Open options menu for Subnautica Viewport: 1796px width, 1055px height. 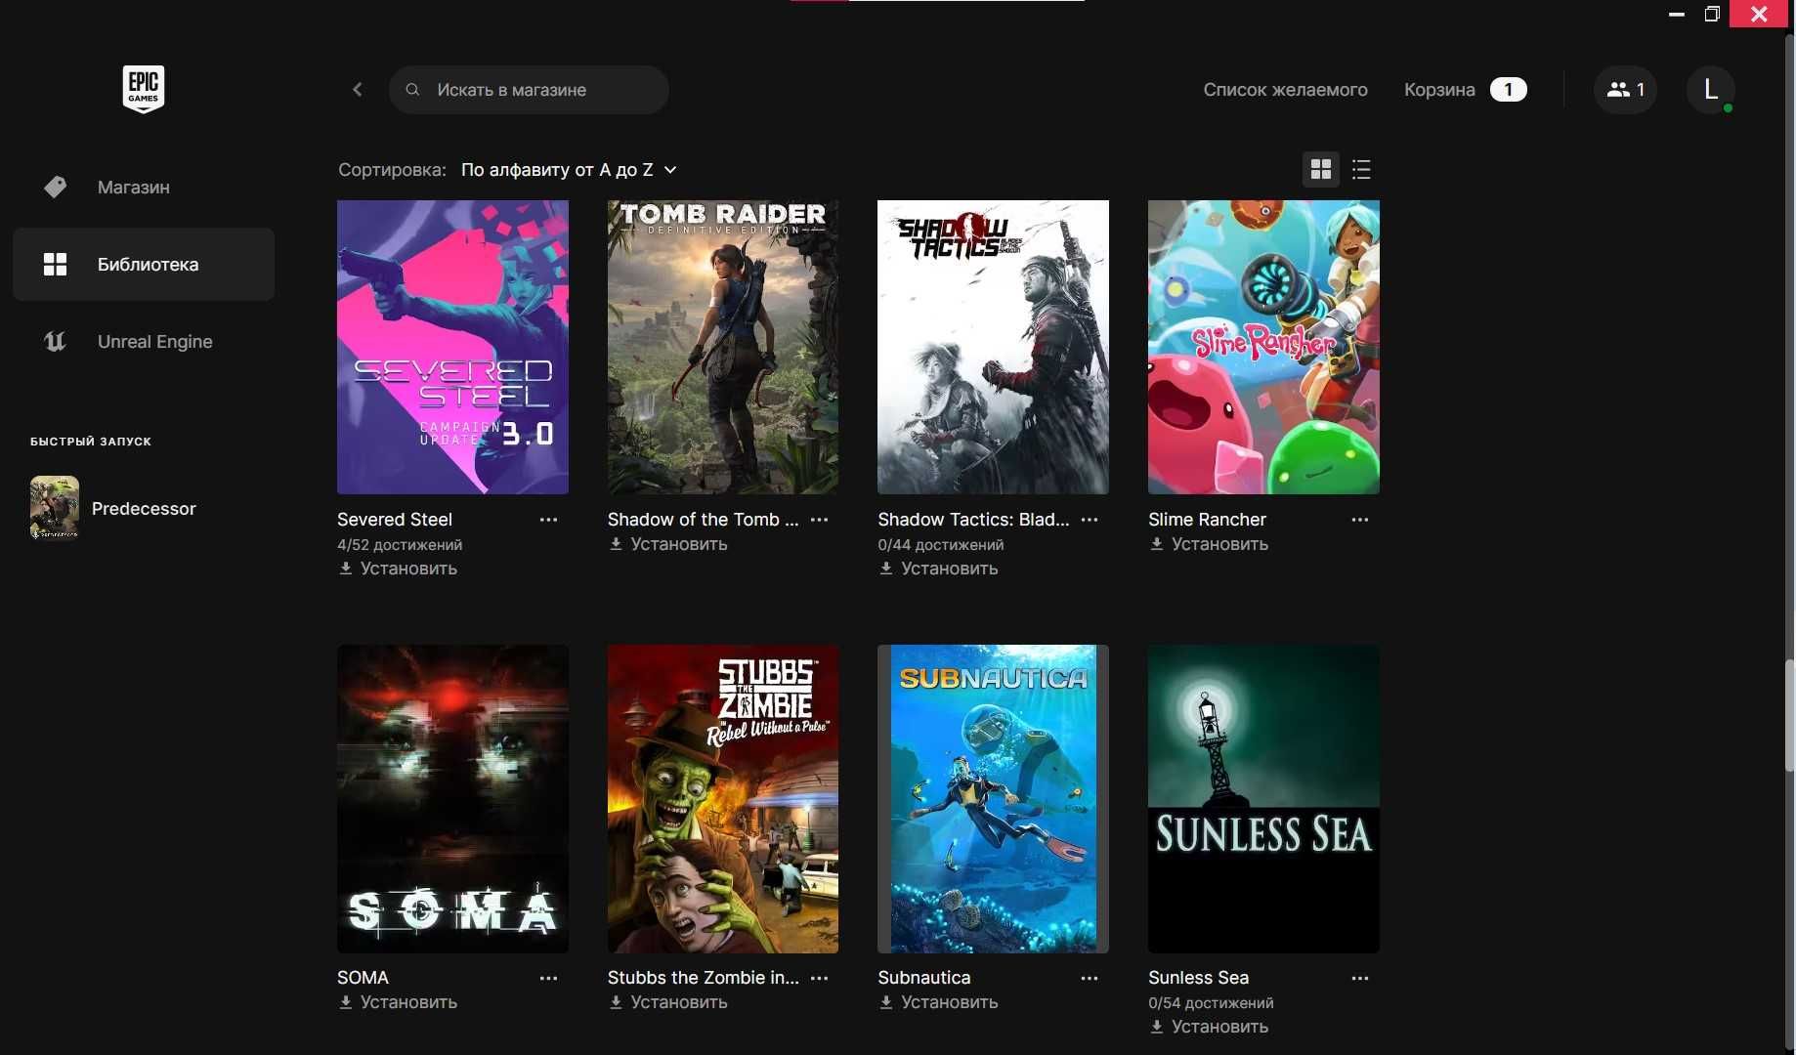pos(1090,978)
